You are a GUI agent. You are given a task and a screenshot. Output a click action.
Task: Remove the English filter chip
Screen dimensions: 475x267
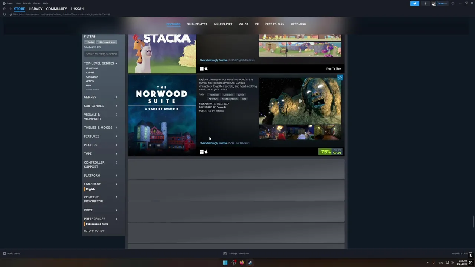point(90,42)
